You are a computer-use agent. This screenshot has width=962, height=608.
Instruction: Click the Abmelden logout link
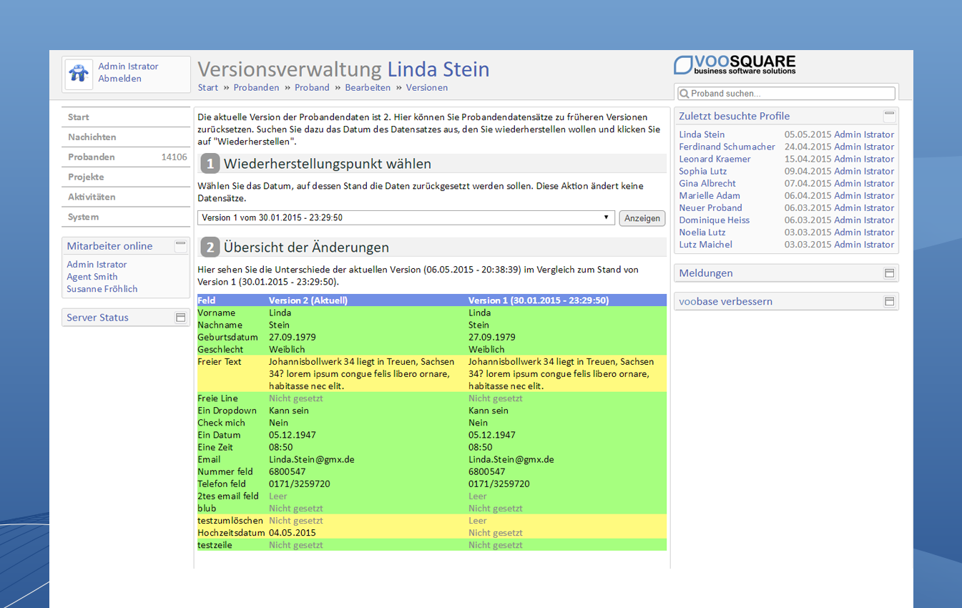point(119,79)
